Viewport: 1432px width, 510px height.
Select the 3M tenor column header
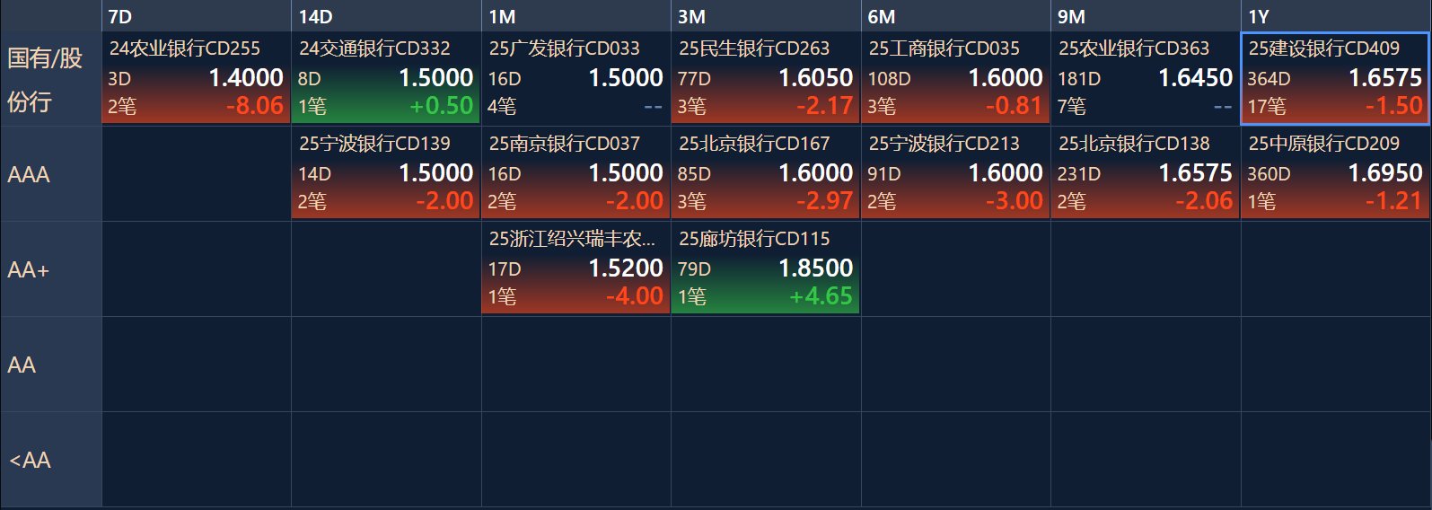766,16
